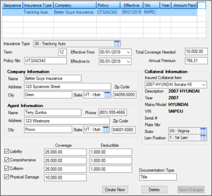This screenshot has width=212, height=196.
Task: Uncheck the Comprehensive checkbox
Action: click(6, 160)
